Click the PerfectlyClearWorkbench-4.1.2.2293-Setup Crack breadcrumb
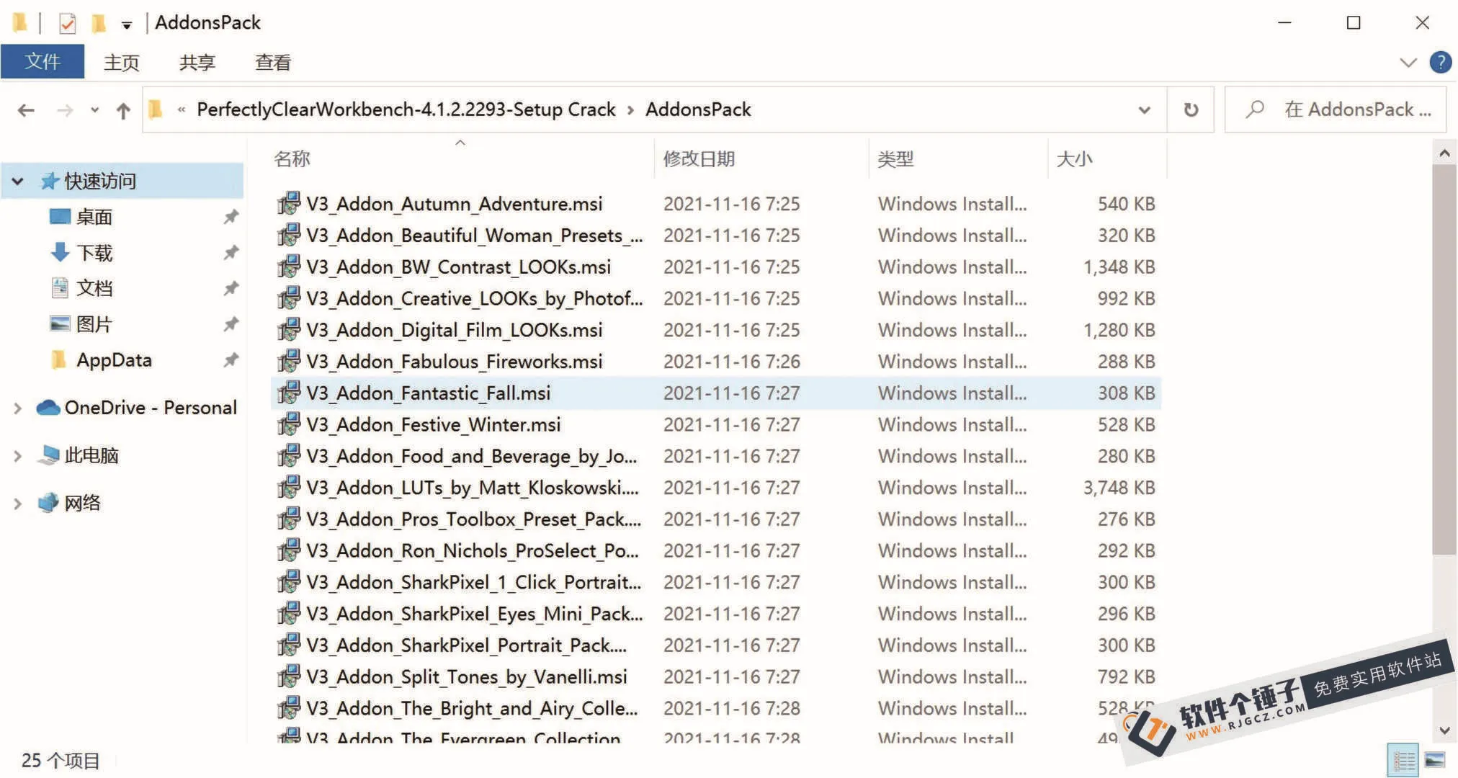 pyautogui.click(x=406, y=109)
